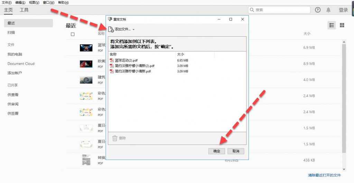Open the building thumbnail, 4.0 MB row
This screenshot has height=183, width=354.
tap(86, 80)
